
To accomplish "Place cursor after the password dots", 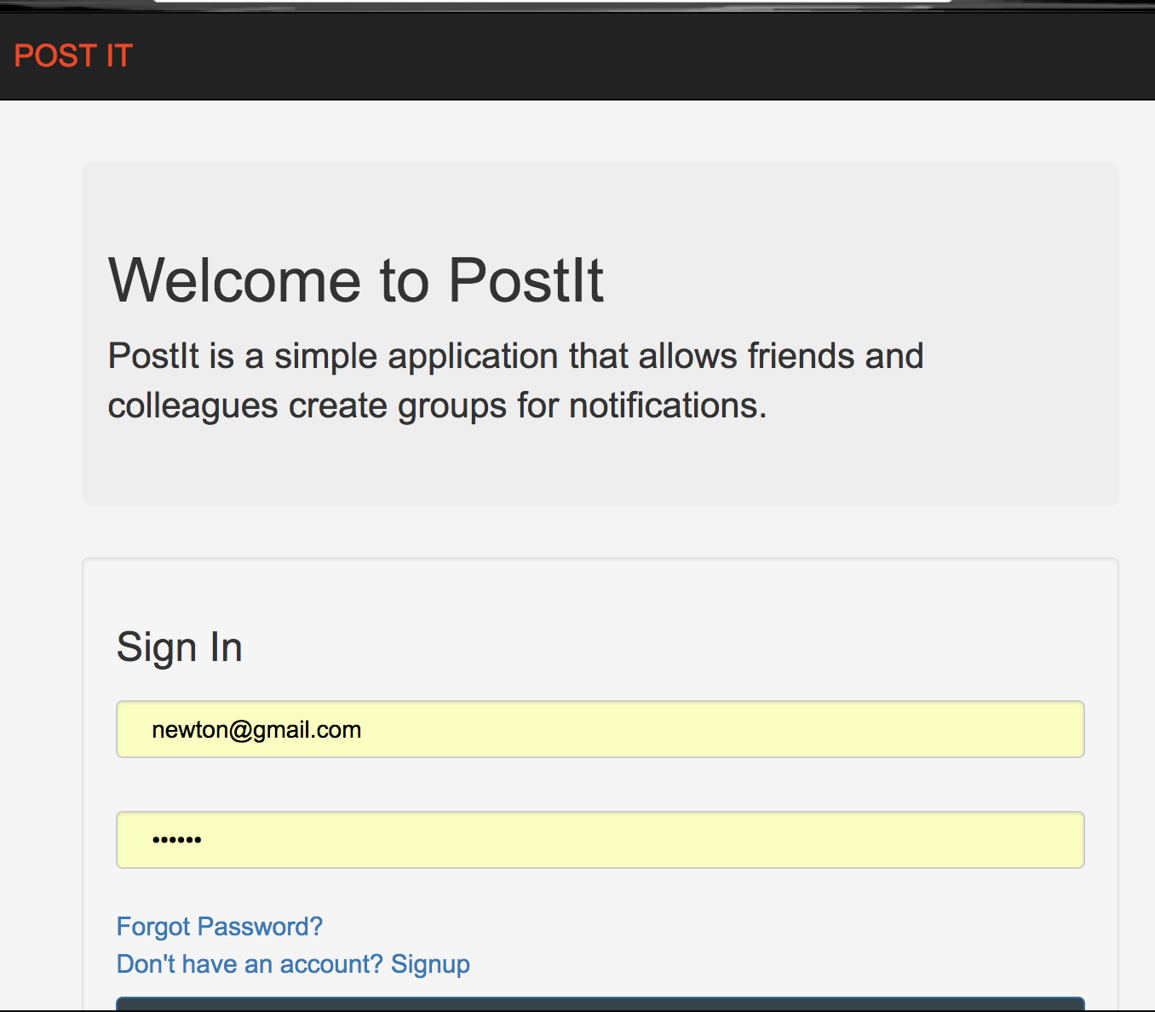I will click(x=204, y=840).
